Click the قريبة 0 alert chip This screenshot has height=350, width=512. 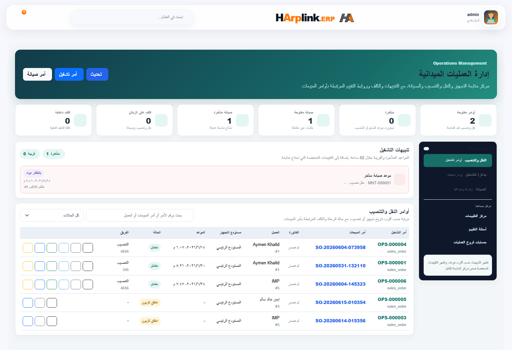(x=30, y=154)
